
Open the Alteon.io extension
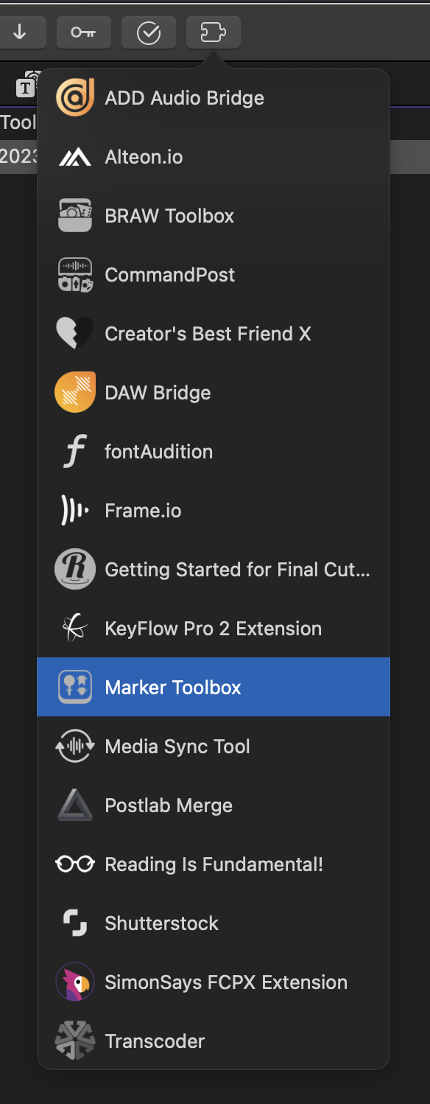214,157
